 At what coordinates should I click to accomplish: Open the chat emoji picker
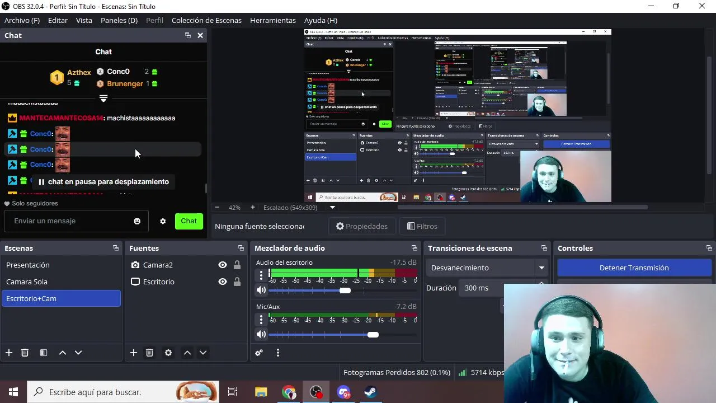tap(137, 221)
